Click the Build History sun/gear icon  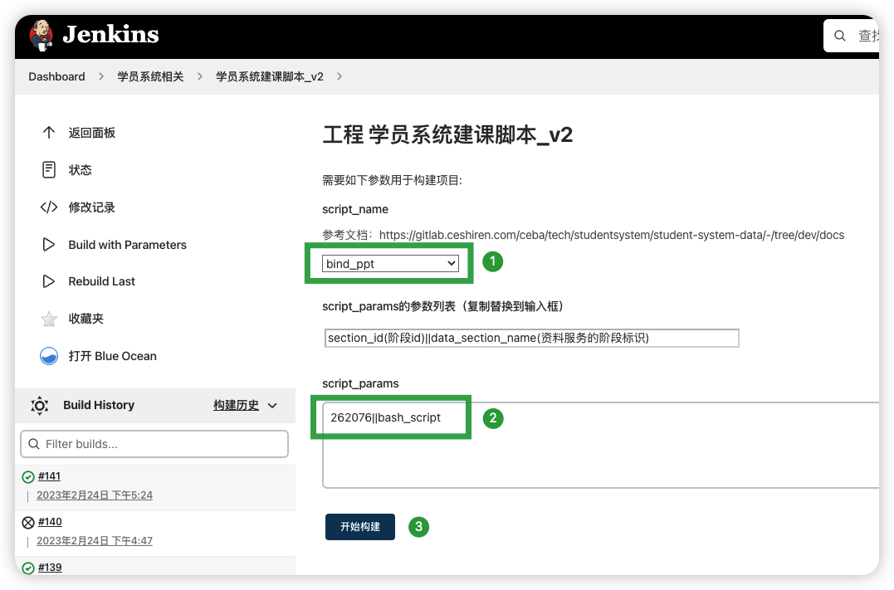coord(39,406)
